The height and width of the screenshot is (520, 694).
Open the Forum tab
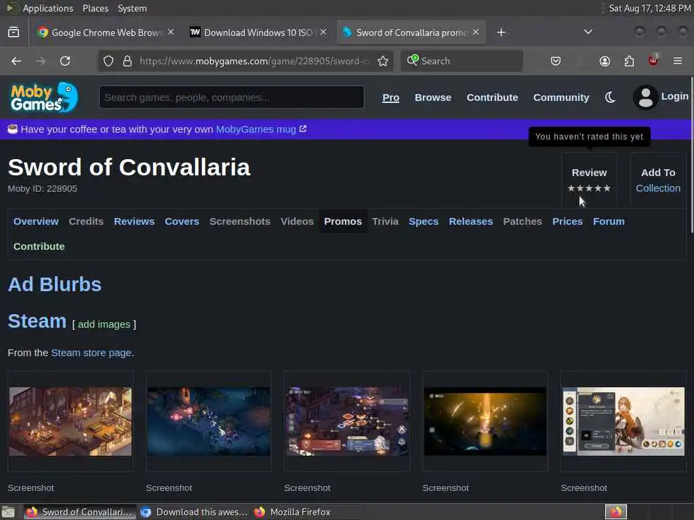[609, 221]
